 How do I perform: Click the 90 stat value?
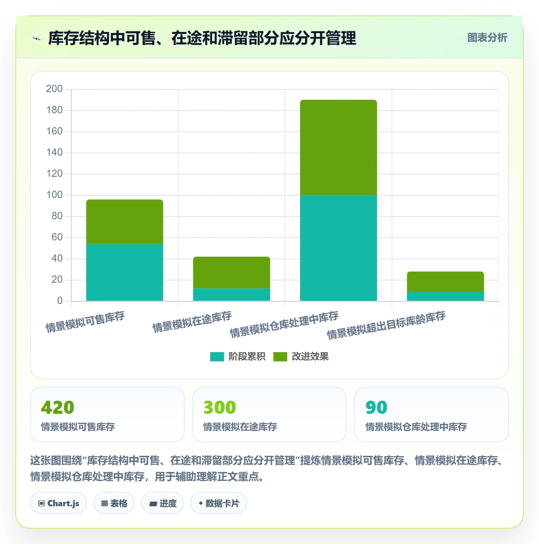(x=377, y=407)
